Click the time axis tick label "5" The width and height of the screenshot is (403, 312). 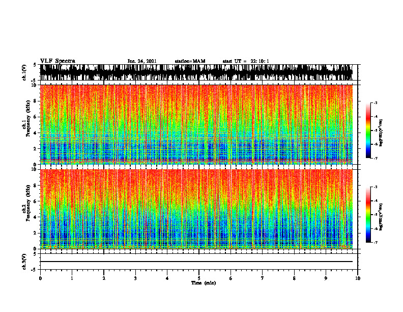coord(199,278)
